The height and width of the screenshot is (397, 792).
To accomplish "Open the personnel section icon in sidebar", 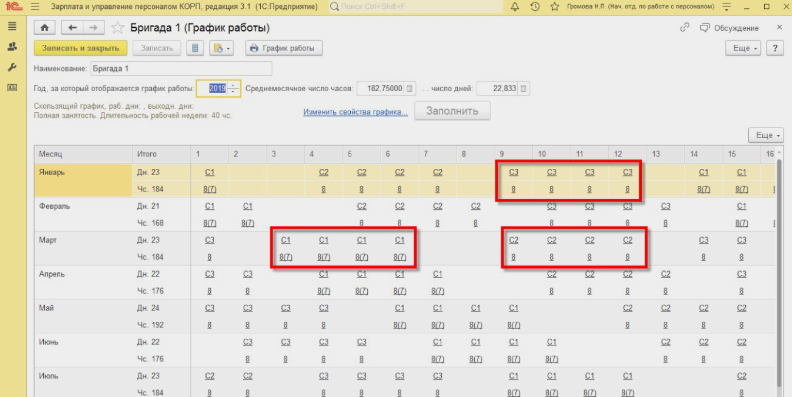I will click(12, 47).
